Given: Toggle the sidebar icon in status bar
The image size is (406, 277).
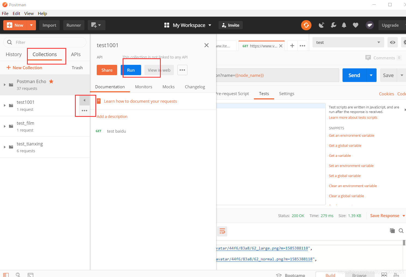Looking at the screenshot, I should tap(6, 275).
